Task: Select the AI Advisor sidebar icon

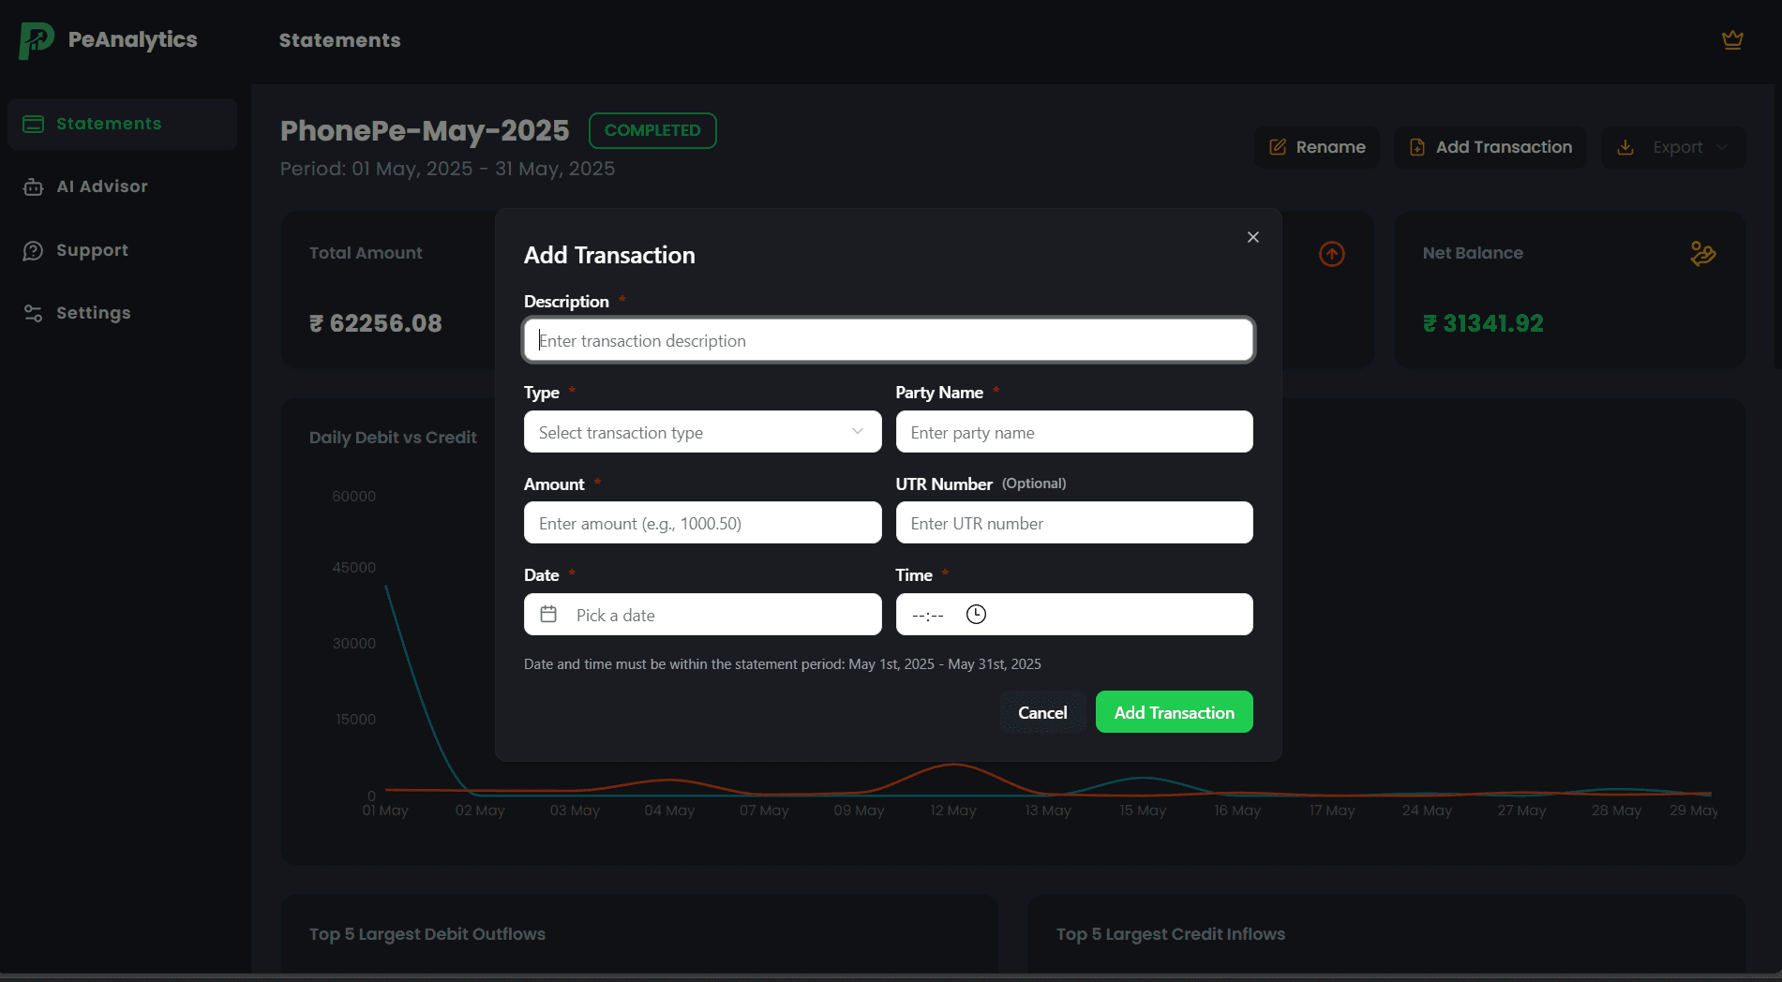Action: click(34, 186)
